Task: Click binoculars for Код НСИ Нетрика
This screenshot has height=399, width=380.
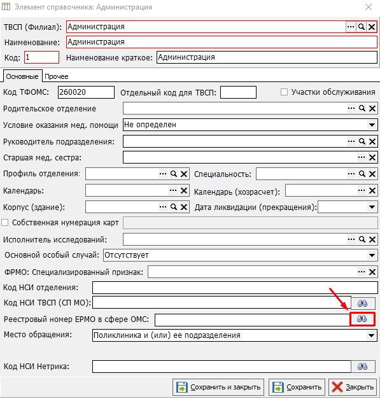Action: [363, 367]
